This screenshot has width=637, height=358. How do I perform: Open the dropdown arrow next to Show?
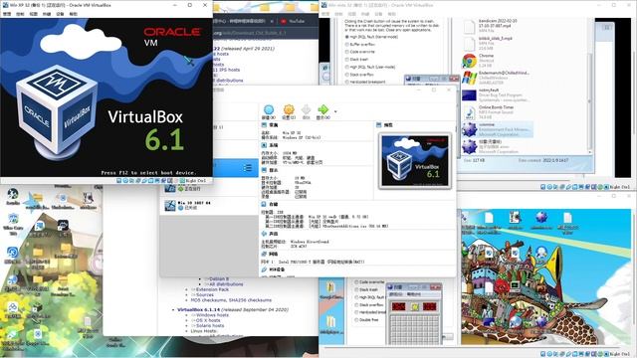coord(335,111)
